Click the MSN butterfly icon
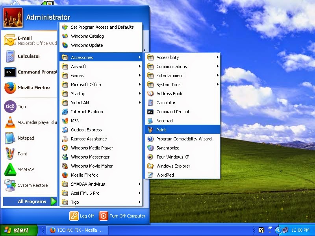The image size is (315, 236). coord(65,121)
